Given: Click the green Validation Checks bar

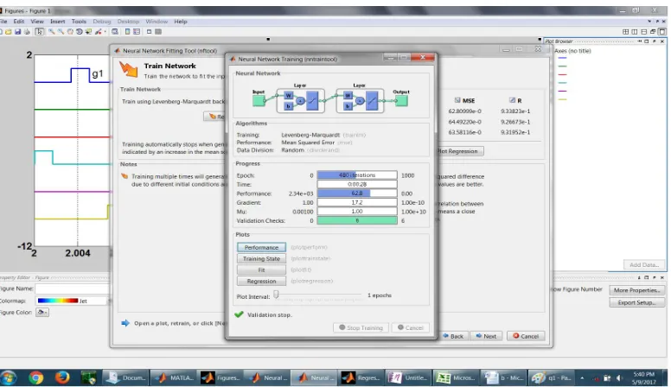Looking at the screenshot, I should coord(357,220).
